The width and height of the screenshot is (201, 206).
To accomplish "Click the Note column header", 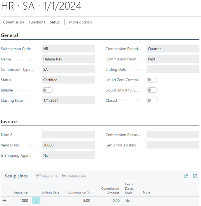I will [x=147, y=192].
